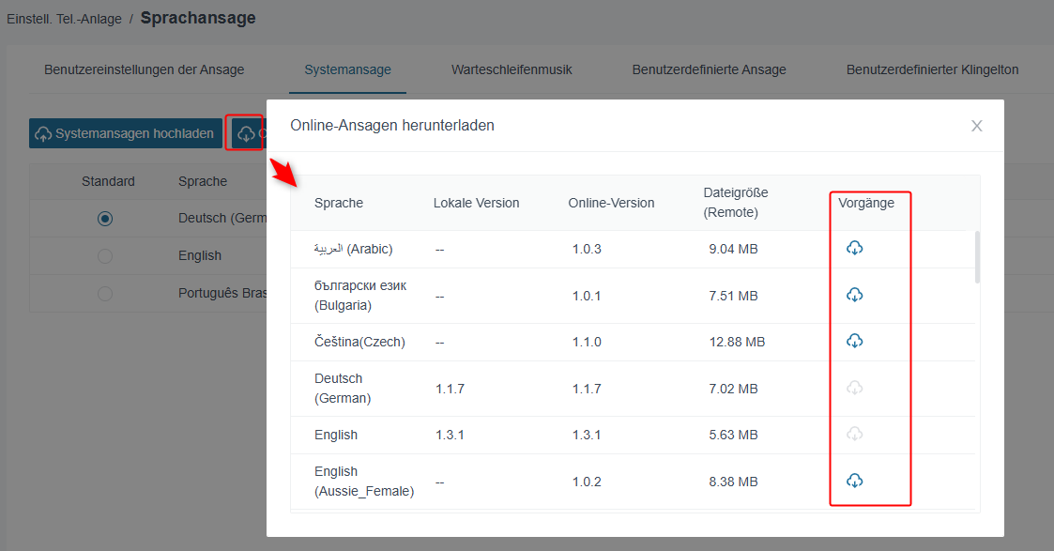
Task: Open Benutzereinstellungen der Ansage tab
Action: point(144,69)
